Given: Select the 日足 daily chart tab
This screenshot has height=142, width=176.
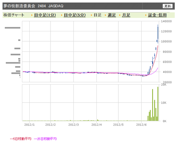Looking at the screenshot, I should tap(98, 15).
